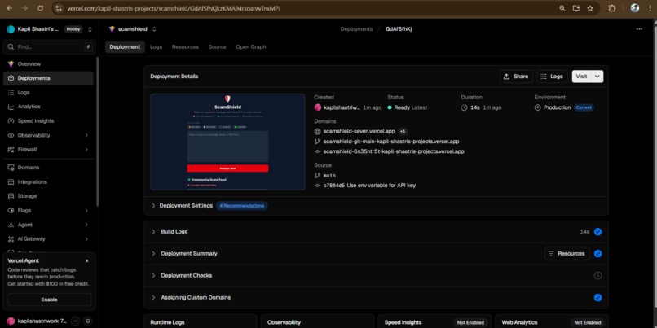657x328 pixels.
Task: Click the Not Enabled badge on Web Analytics
Action: point(588,322)
